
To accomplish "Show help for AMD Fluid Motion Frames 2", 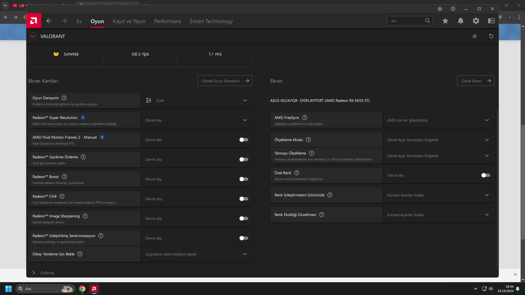I will coord(102,137).
